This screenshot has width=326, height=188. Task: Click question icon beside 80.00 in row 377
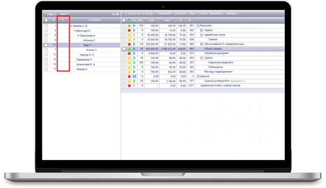(x=167, y=81)
